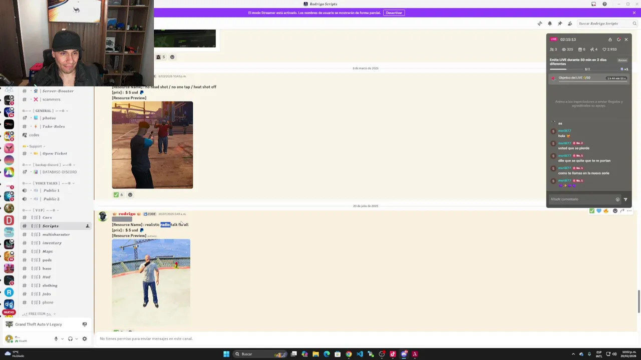Toggle microphone mute in user panel
Image resolution: width=641 pixels, height=360 pixels.
(56, 338)
